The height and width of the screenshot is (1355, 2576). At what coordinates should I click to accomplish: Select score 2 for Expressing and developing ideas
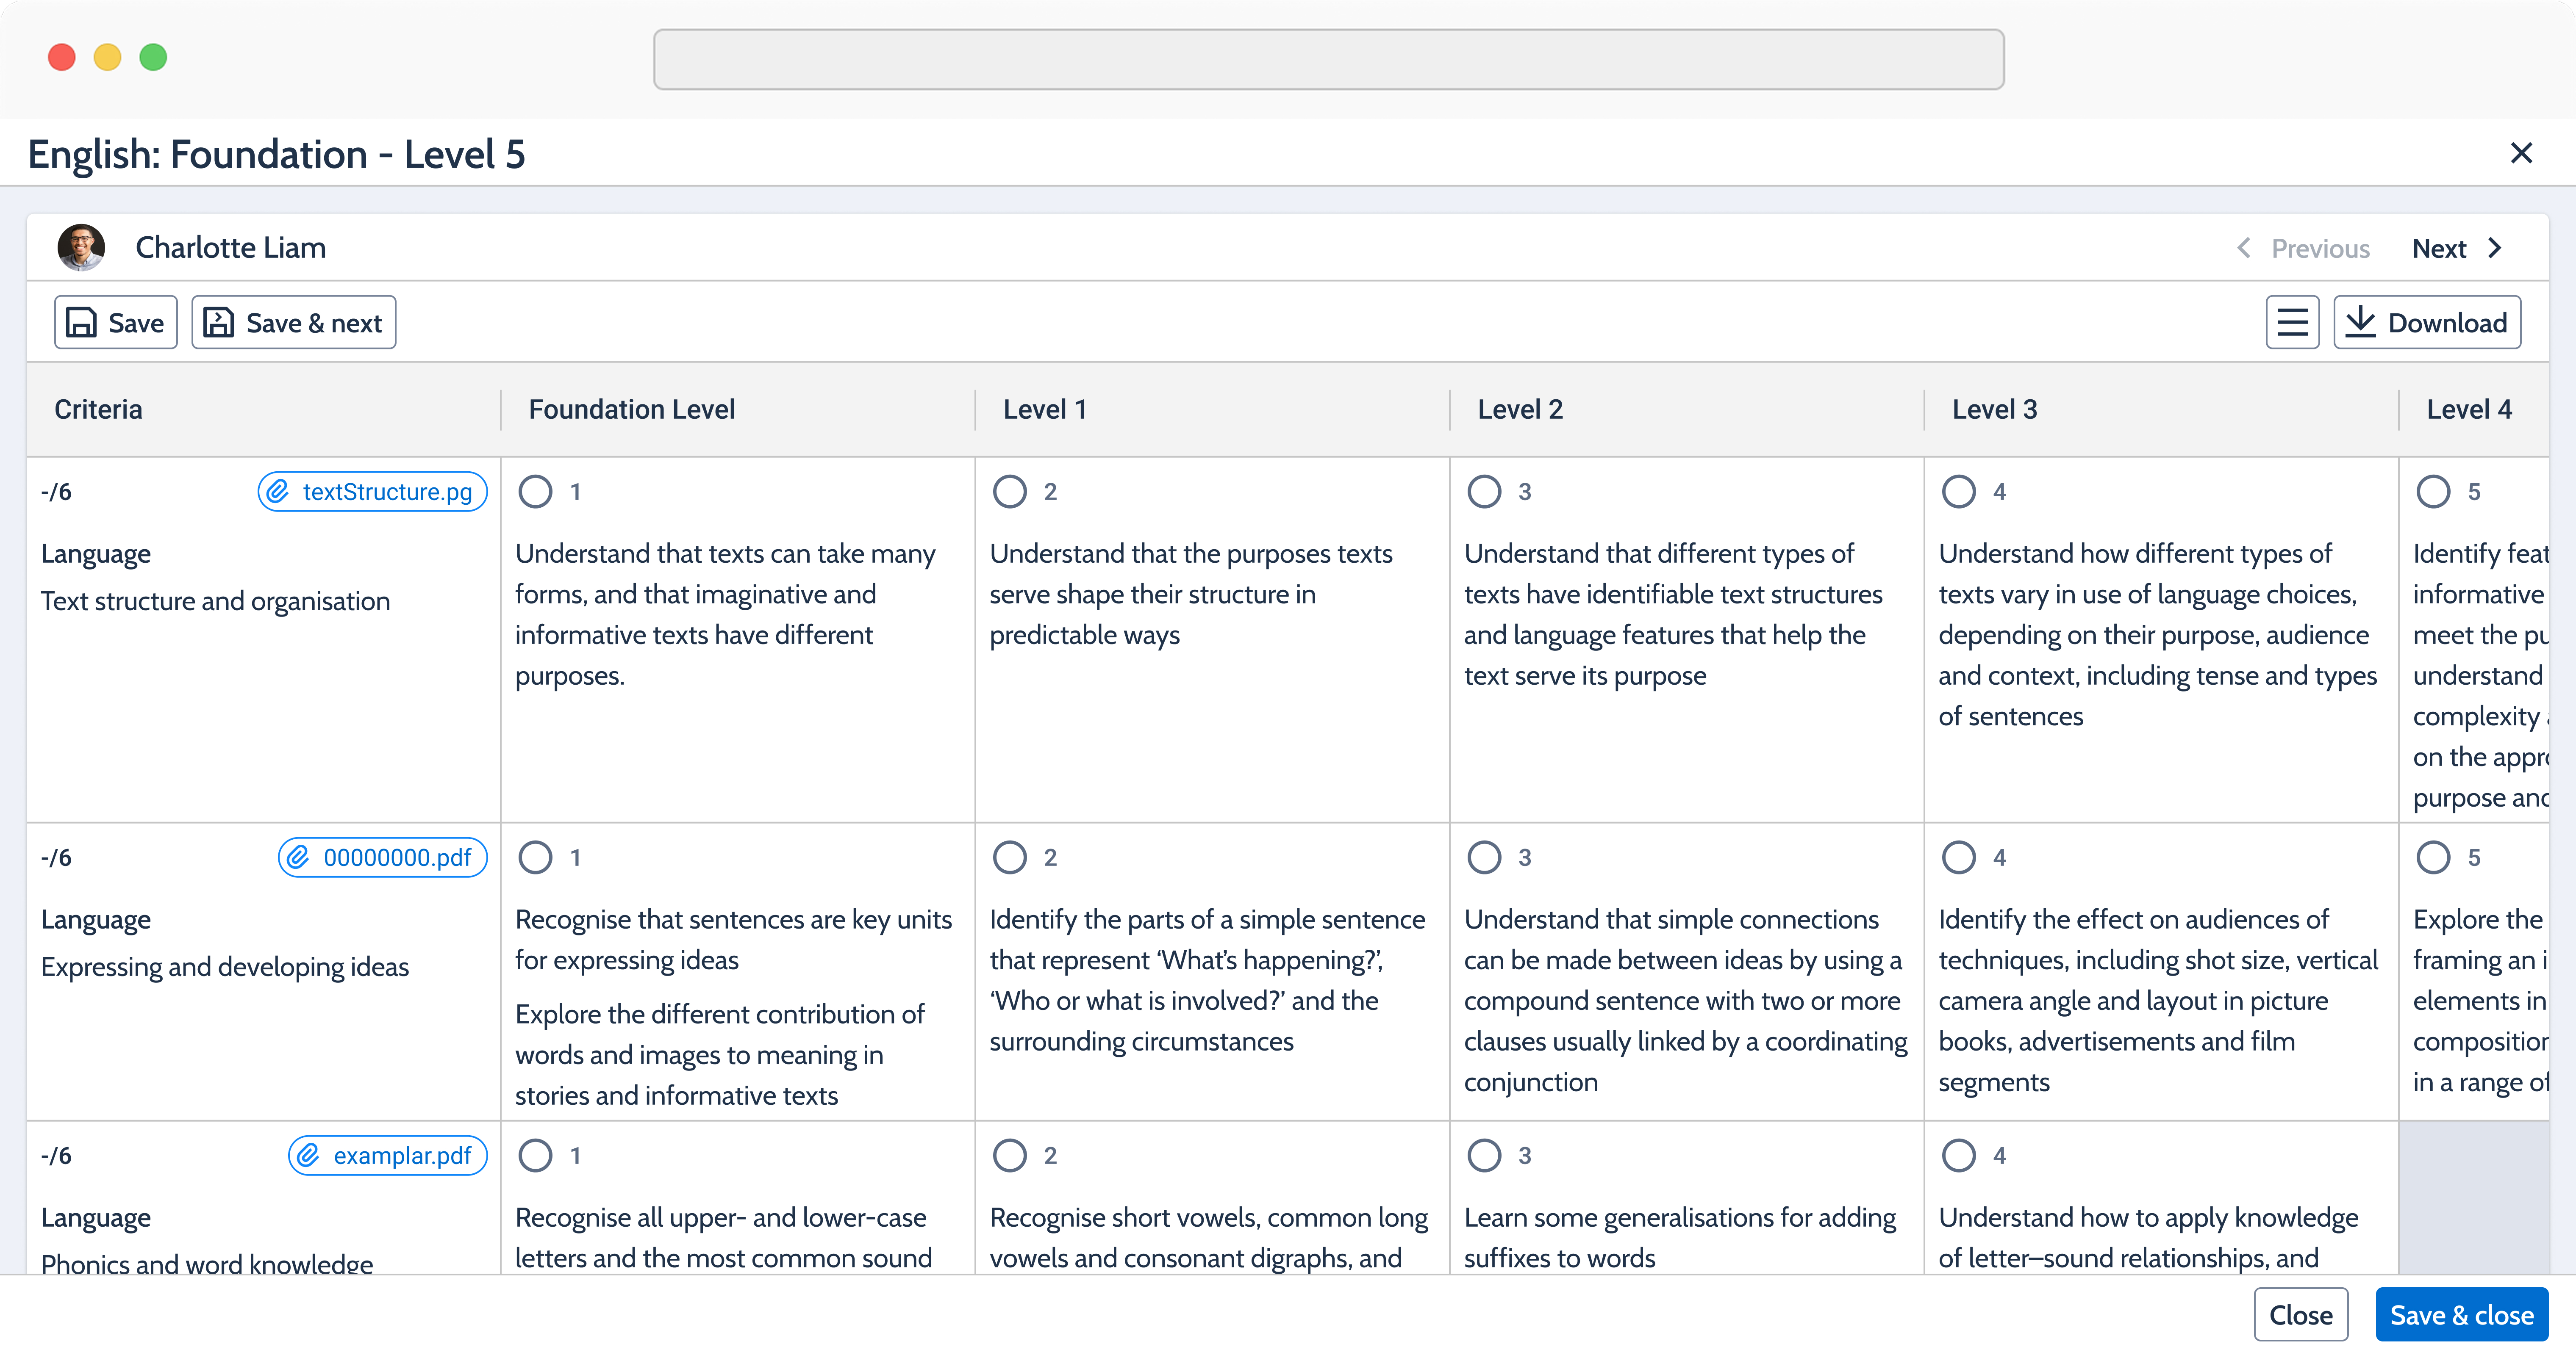click(1010, 857)
